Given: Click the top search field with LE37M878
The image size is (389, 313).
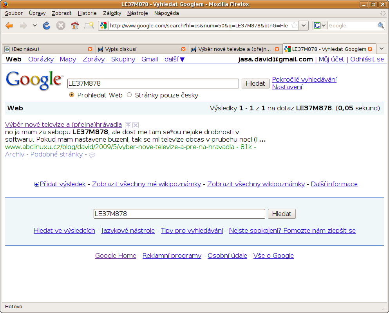Looking at the screenshot, I should (x=153, y=83).
